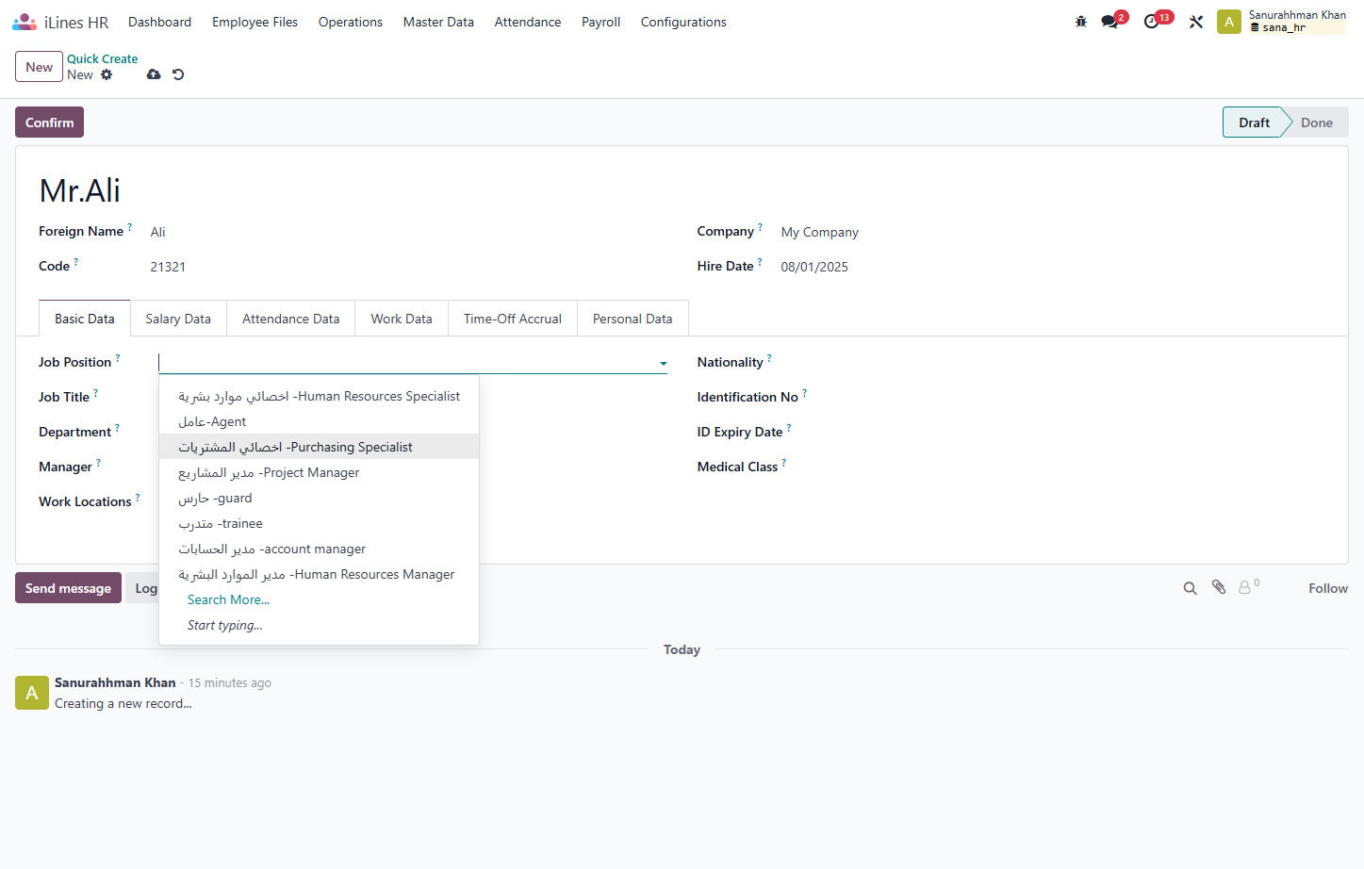Click the New record button

(39, 67)
